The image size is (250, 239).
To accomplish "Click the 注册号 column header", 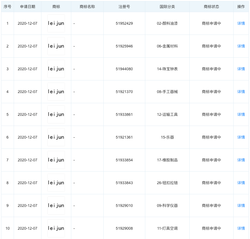I will click(124, 7).
